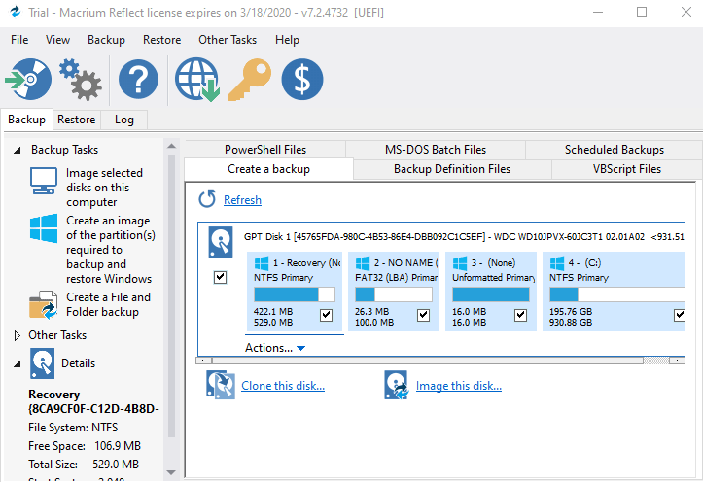Toggle the Recovery partition 529.0 MB checkbox

(327, 316)
